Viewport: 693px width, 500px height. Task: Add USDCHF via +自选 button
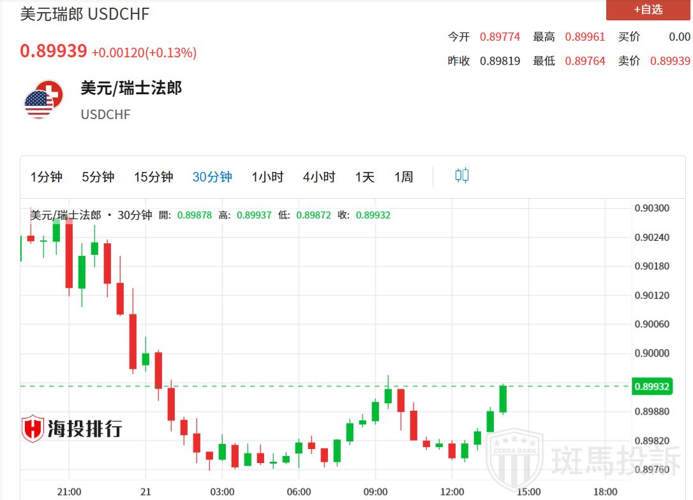tap(648, 10)
